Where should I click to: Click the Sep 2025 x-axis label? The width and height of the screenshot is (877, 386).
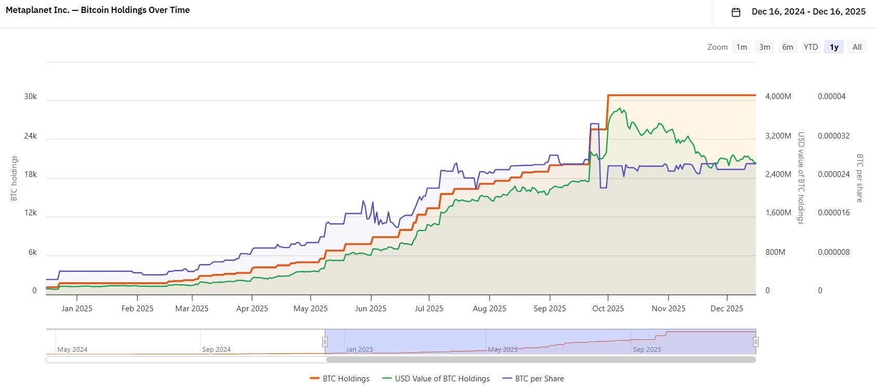tap(550, 309)
